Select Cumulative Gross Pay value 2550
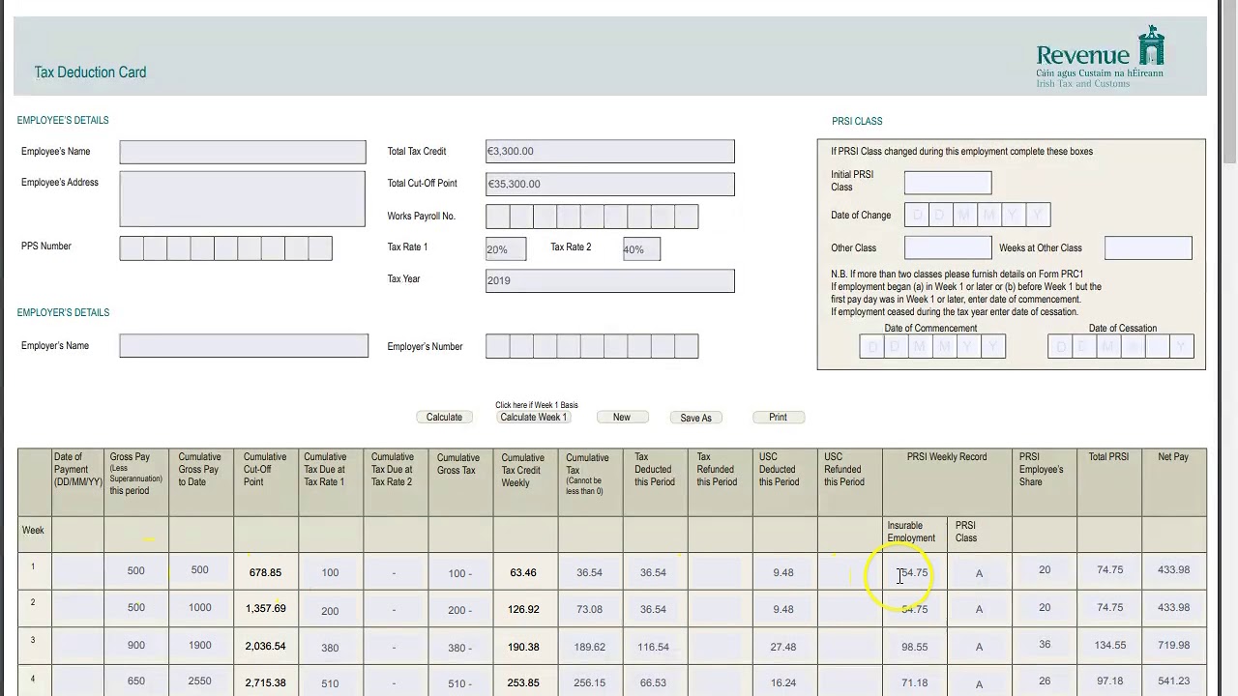Image resolution: width=1238 pixels, height=696 pixels. pos(199,681)
